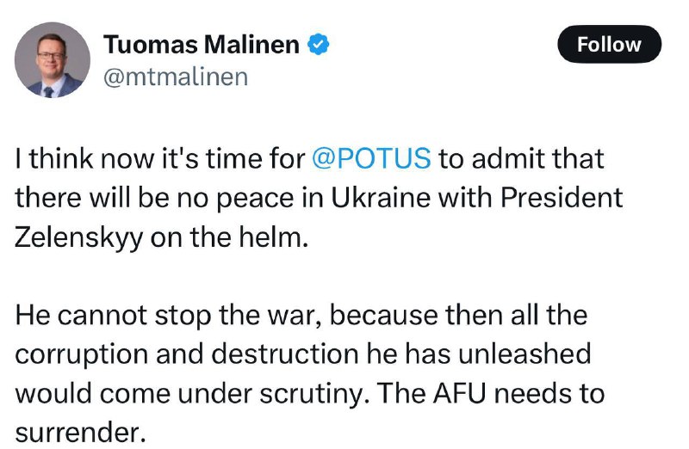This screenshot has height=449, width=689.
Task: Open Tuomas Malinen's profile picture
Action: (52, 59)
